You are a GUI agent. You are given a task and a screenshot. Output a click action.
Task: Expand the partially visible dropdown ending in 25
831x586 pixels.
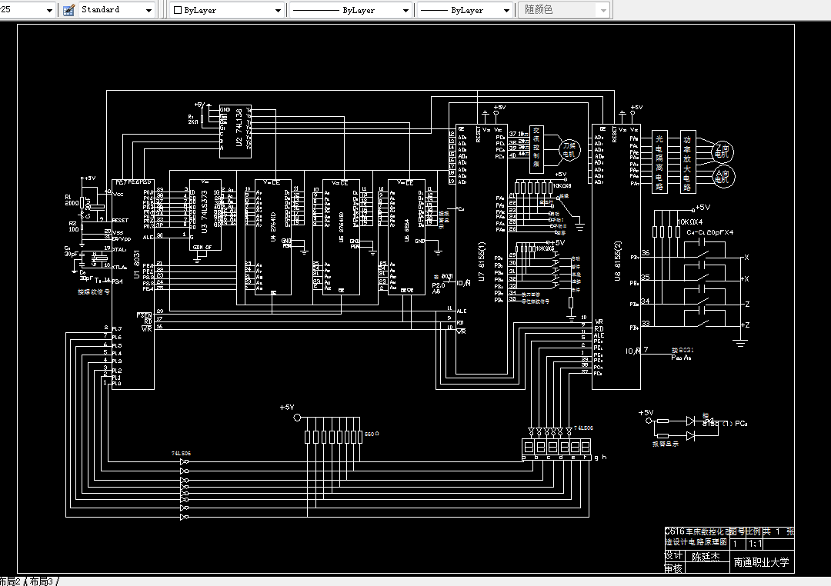pos(27,10)
